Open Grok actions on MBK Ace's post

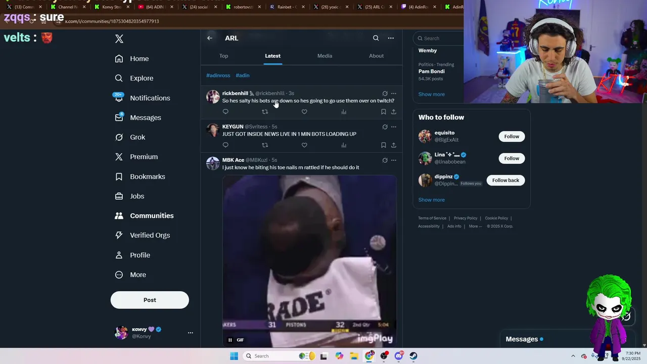tap(385, 160)
